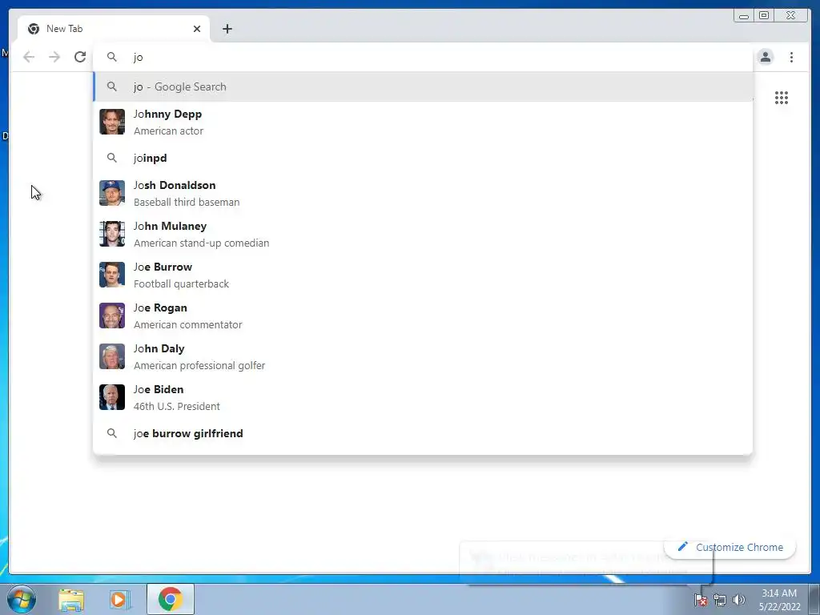Open Action Center flag icon

(701, 600)
